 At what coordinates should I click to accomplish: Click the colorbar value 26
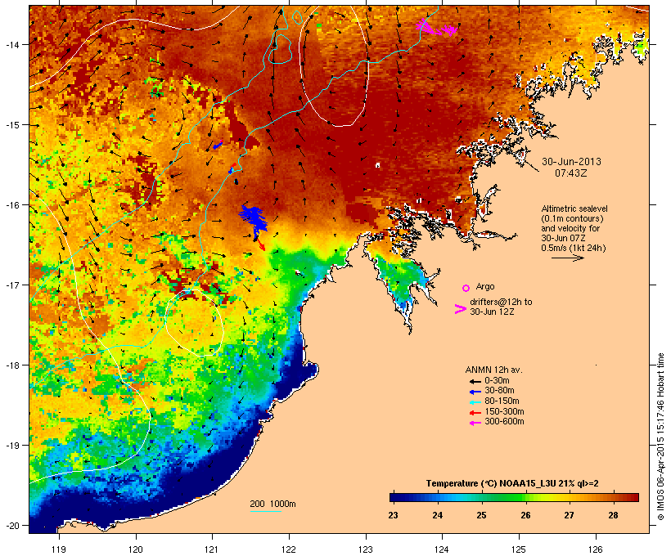(525, 515)
